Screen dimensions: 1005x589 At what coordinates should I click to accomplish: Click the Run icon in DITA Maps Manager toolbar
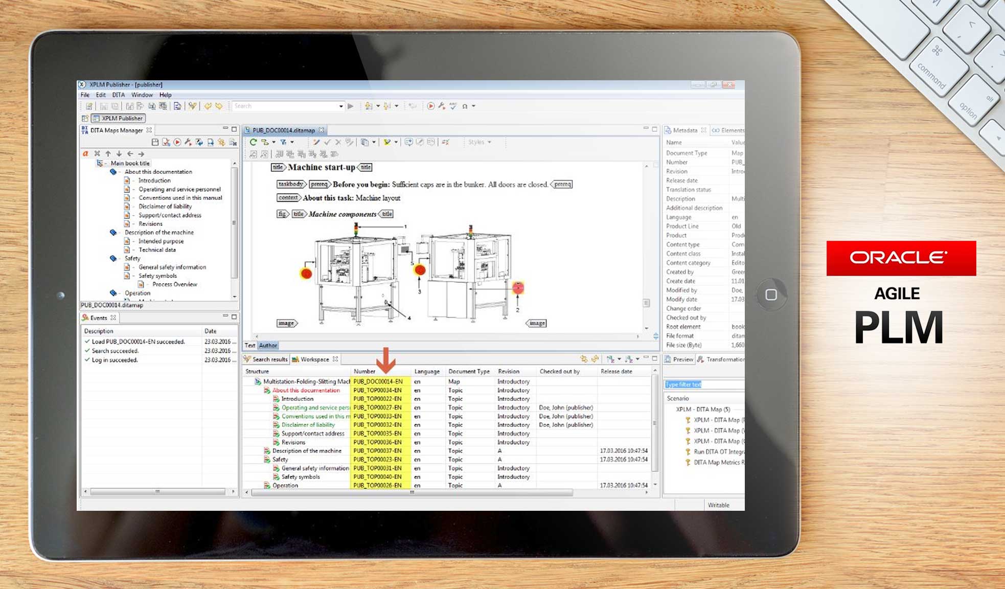[x=177, y=143]
